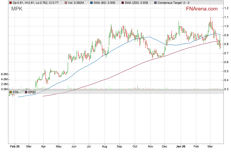Click the Feb 25 date axis label
Screen dimensions: 231x152
(15, 147)
